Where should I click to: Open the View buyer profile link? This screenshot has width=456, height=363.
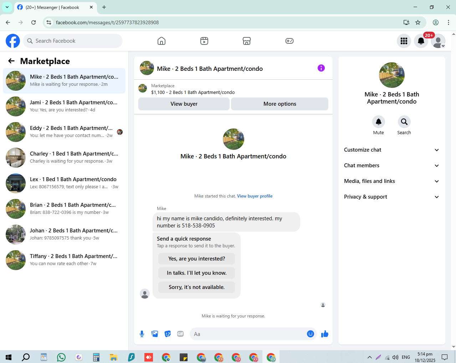coord(255,196)
